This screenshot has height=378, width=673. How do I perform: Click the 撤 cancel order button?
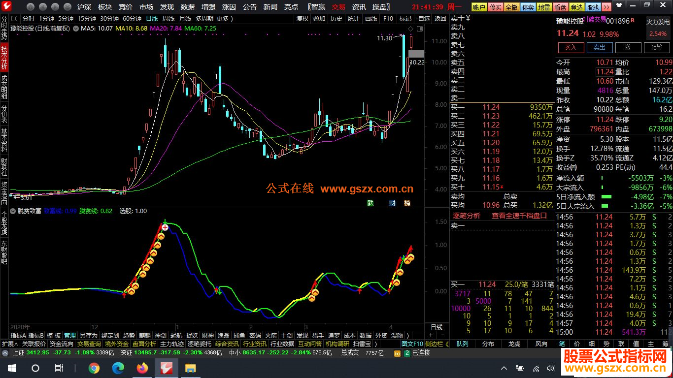point(628,47)
